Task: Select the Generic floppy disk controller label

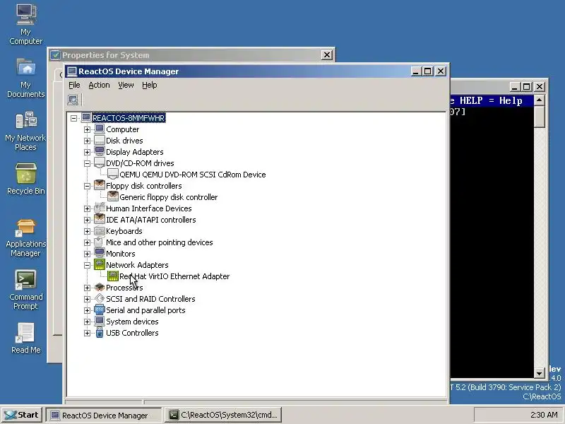Action: coord(169,197)
